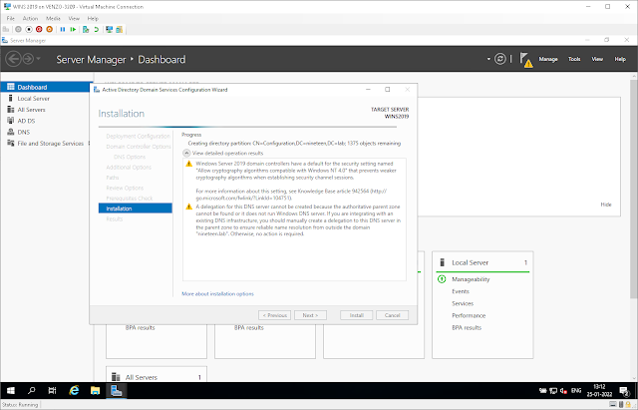Open More about installation options link
The width and height of the screenshot is (638, 410).
217,293
